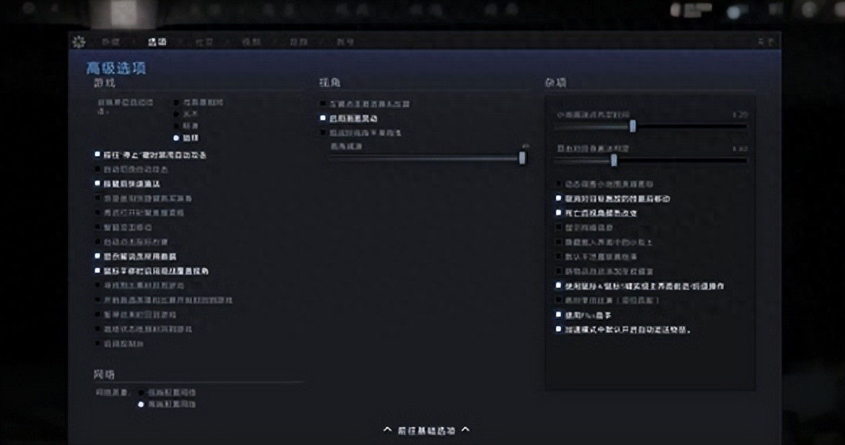845x445 pixels.
Task: Toggle 启用屏幕晃动 in the camera section
Action: 324,118
